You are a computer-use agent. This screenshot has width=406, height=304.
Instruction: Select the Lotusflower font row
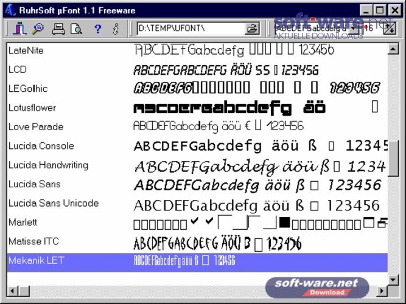tap(197, 108)
